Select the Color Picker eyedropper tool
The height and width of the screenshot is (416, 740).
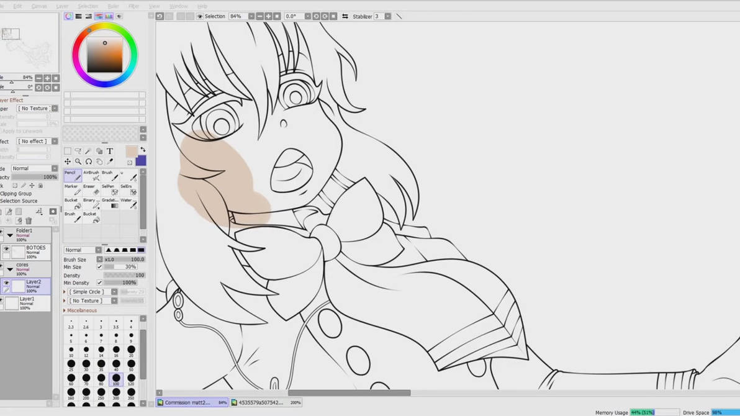tap(110, 161)
